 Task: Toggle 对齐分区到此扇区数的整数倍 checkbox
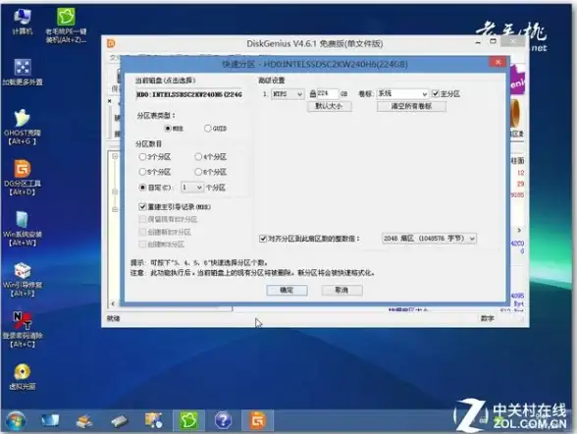(263, 239)
